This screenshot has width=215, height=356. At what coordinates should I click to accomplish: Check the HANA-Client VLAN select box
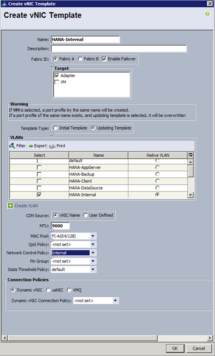39,181
